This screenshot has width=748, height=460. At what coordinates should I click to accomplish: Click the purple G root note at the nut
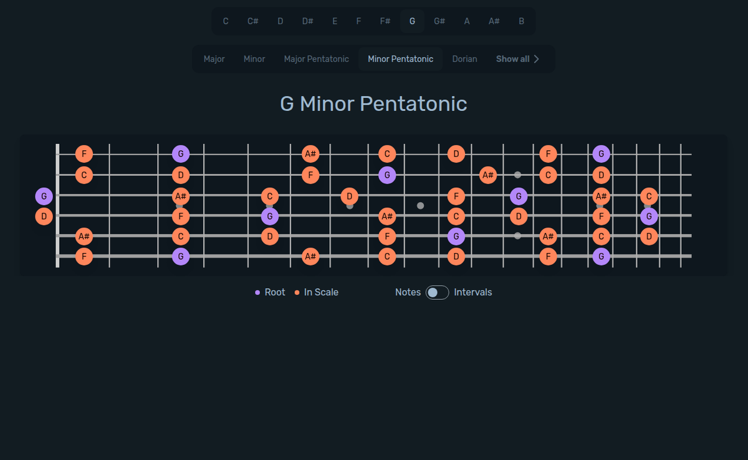pos(44,196)
